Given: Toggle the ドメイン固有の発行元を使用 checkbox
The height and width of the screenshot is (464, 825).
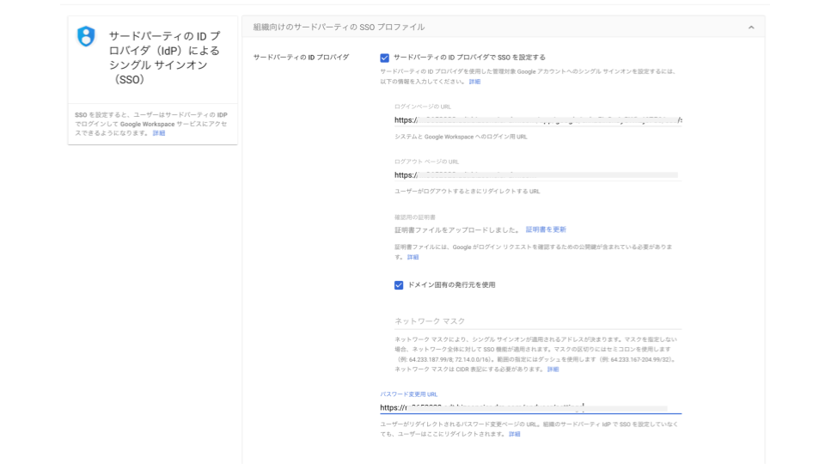Looking at the screenshot, I should click(399, 285).
